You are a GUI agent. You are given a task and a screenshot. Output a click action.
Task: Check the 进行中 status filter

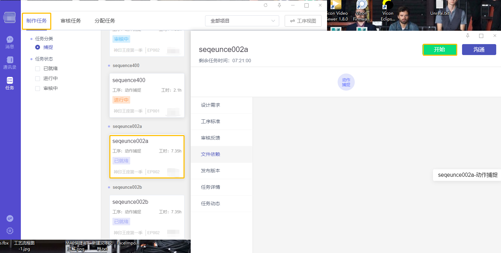point(38,79)
